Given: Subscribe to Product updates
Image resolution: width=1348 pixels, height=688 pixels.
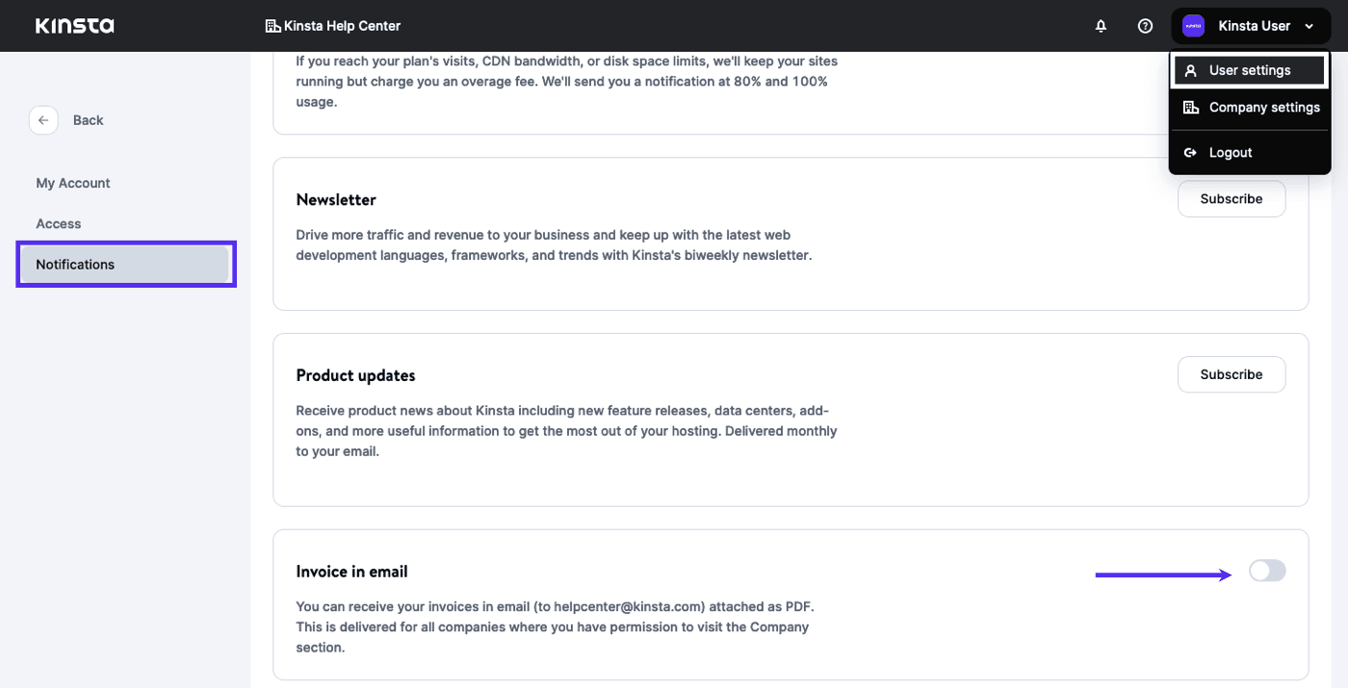Looking at the screenshot, I should tap(1231, 374).
